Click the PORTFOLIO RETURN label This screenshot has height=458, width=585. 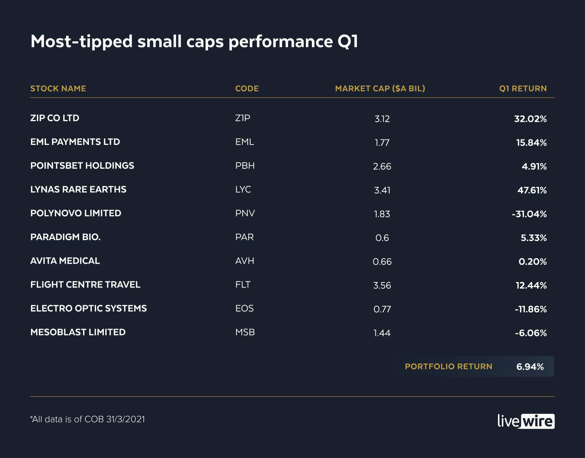point(449,367)
